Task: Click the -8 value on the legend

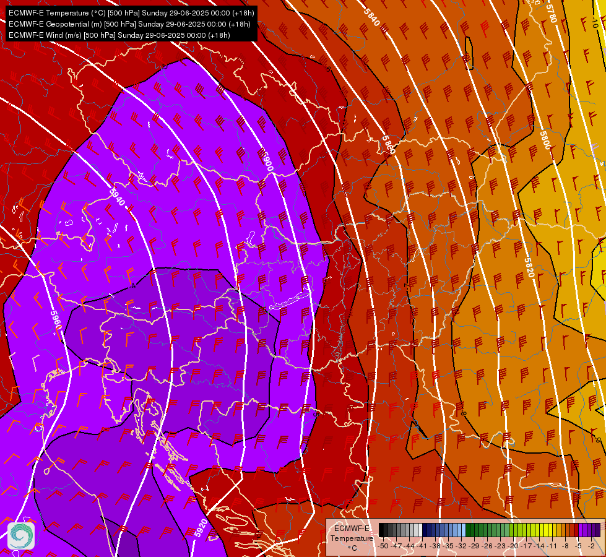Action: click(565, 546)
